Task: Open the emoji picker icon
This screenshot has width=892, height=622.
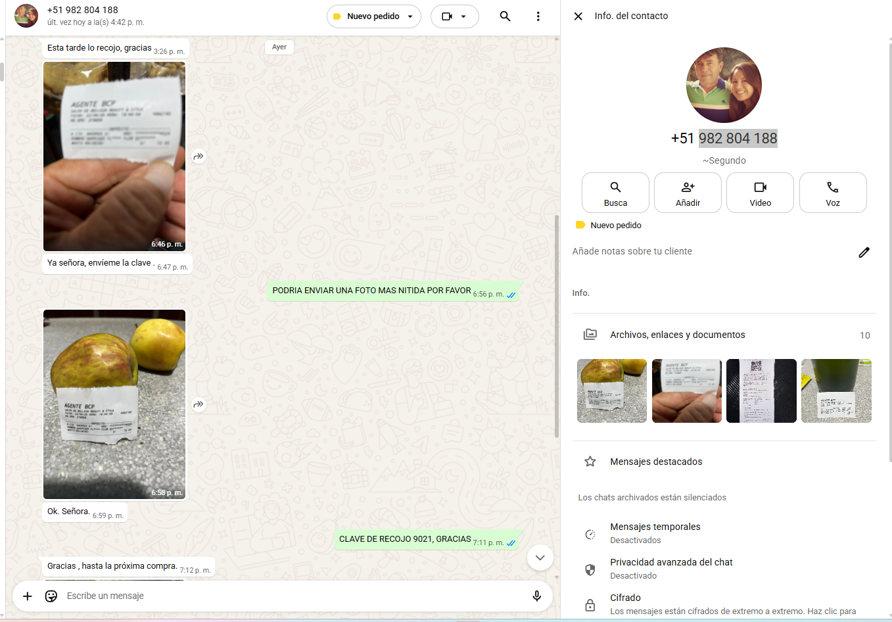Action: click(x=51, y=596)
